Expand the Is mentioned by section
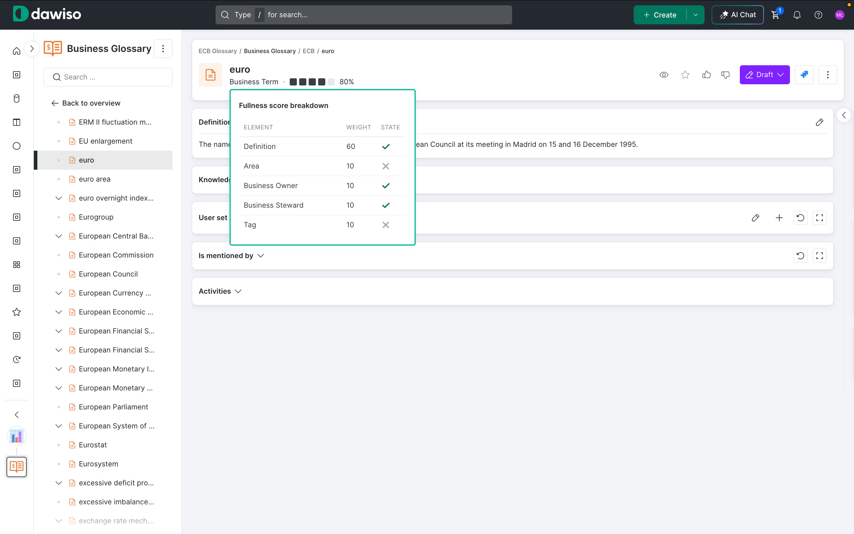The image size is (854, 534). (232, 256)
